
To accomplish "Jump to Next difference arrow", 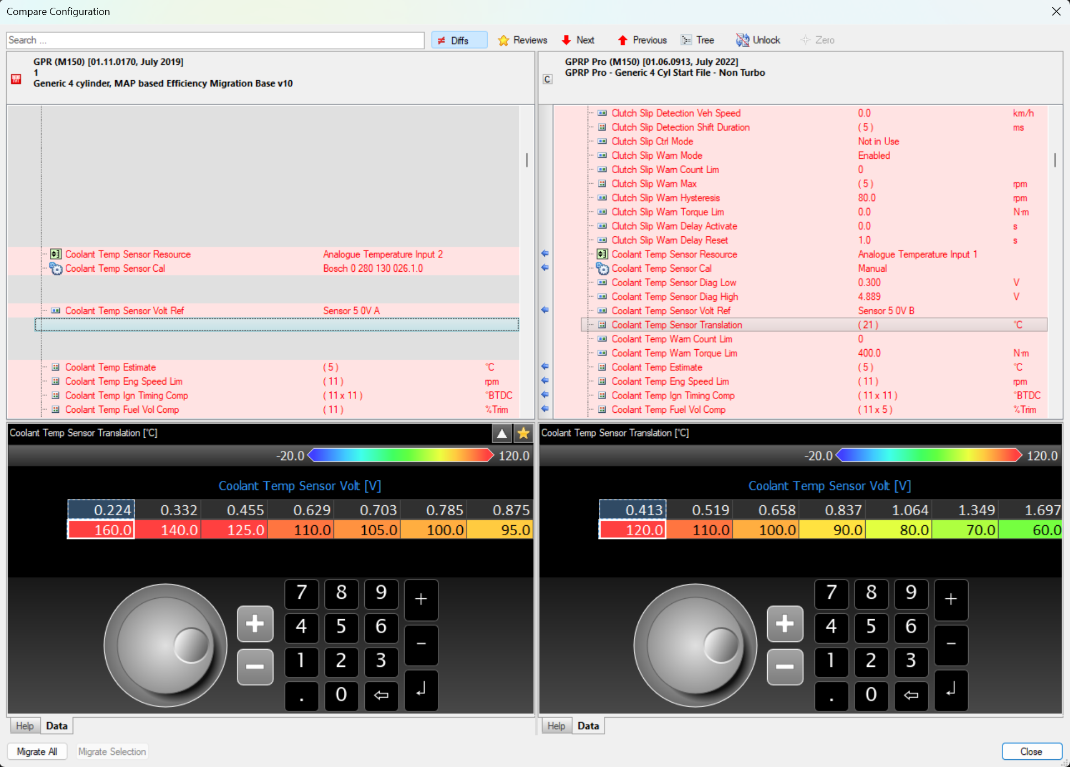I will 566,40.
